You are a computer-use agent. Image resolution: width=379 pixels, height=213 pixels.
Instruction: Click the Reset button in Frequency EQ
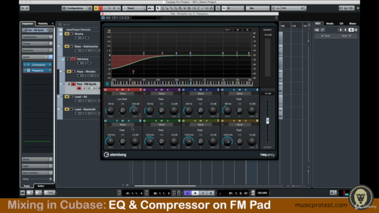(x=227, y=30)
